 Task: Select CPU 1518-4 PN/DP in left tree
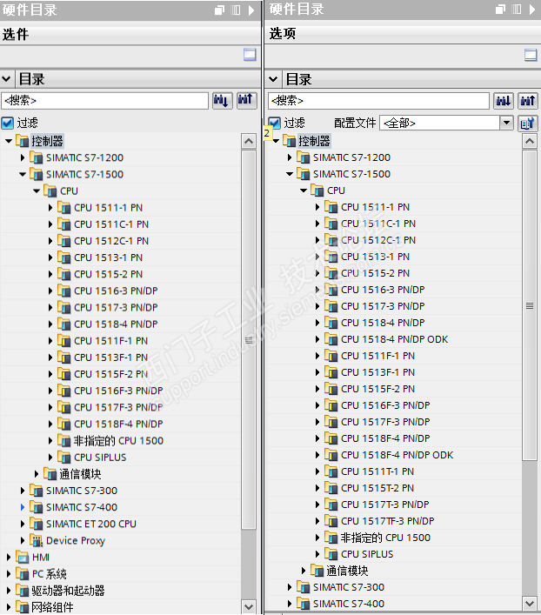tap(116, 324)
